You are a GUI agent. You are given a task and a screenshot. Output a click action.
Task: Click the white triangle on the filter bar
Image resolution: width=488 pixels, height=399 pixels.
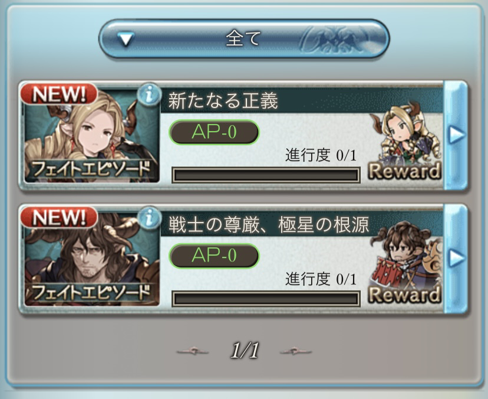(126, 40)
